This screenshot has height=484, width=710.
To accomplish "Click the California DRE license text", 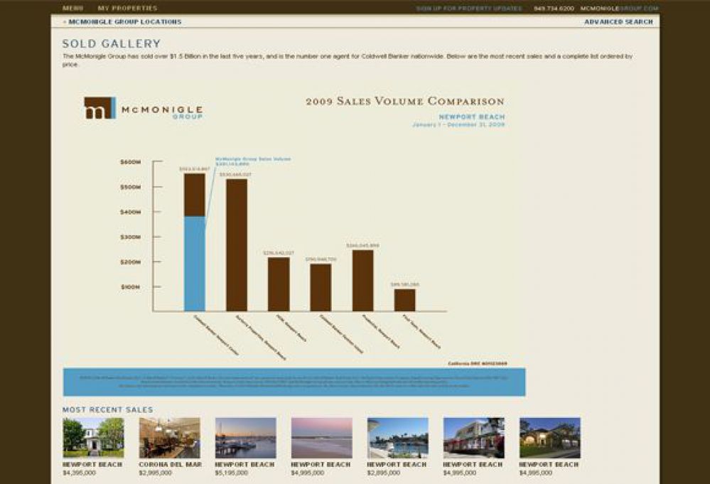I will [x=478, y=364].
